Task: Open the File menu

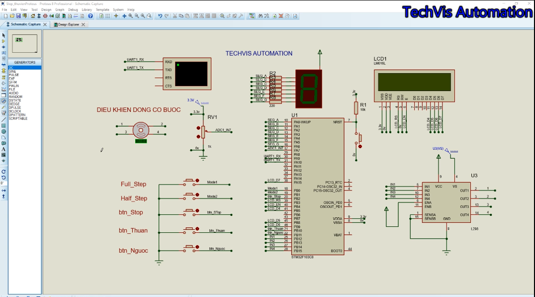Action: tap(4, 10)
